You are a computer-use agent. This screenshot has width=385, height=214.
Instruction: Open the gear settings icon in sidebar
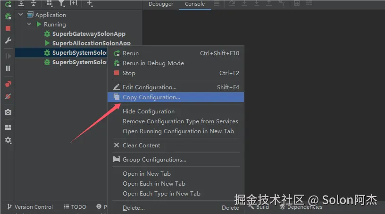click(8, 140)
